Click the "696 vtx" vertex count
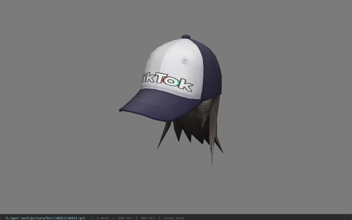The image size is (352, 220). [x=125, y=218]
